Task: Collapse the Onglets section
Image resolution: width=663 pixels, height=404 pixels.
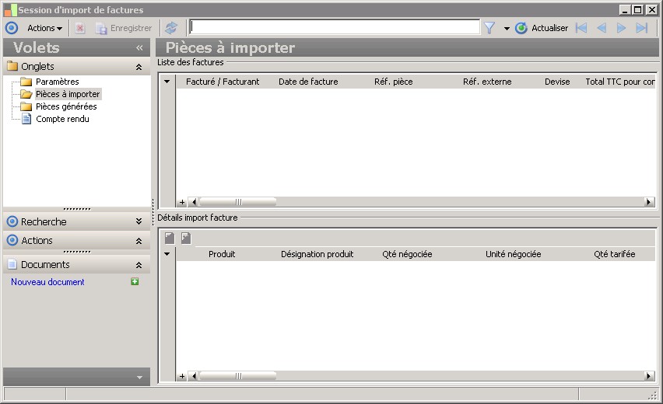Action: click(139, 68)
